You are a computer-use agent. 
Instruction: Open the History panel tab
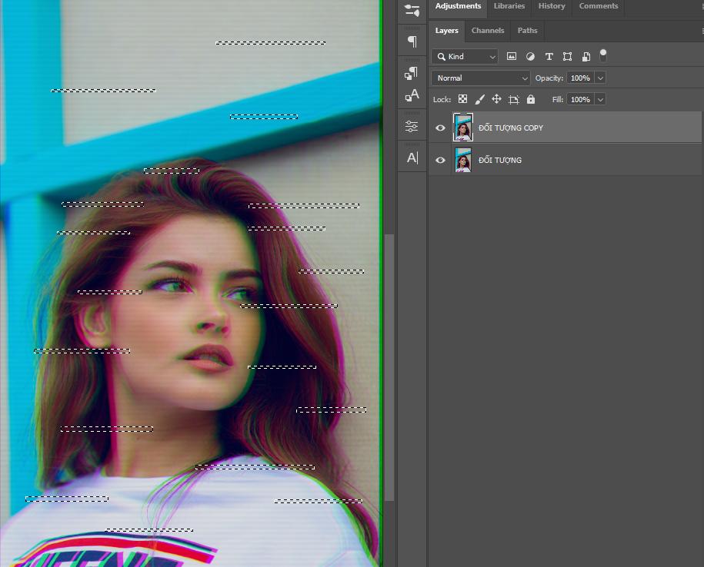tap(551, 6)
